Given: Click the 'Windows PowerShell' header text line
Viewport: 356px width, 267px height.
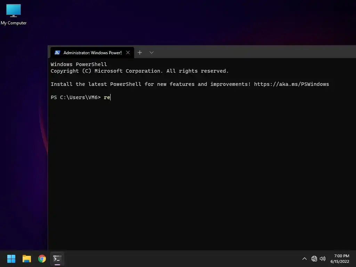Looking at the screenshot, I should pyautogui.click(x=79, y=64).
